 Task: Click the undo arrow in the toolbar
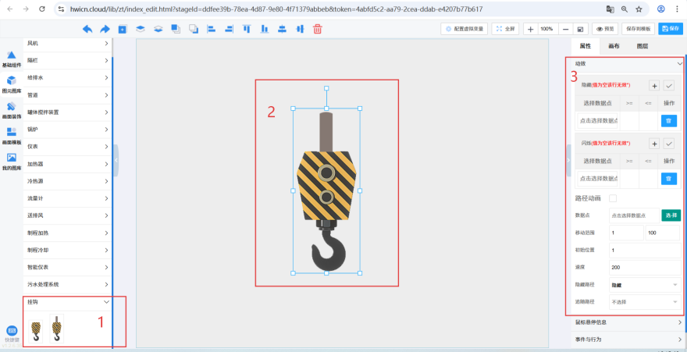pos(87,29)
